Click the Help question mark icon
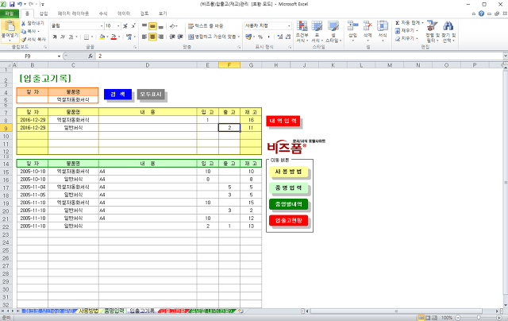The width and height of the screenshot is (508, 321). pyautogui.click(x=481, y=14)
